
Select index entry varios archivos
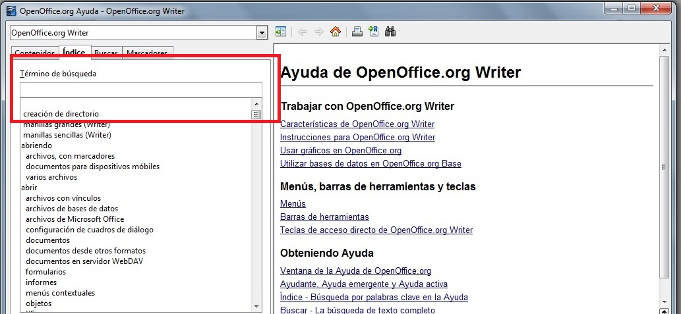(51, 177)
